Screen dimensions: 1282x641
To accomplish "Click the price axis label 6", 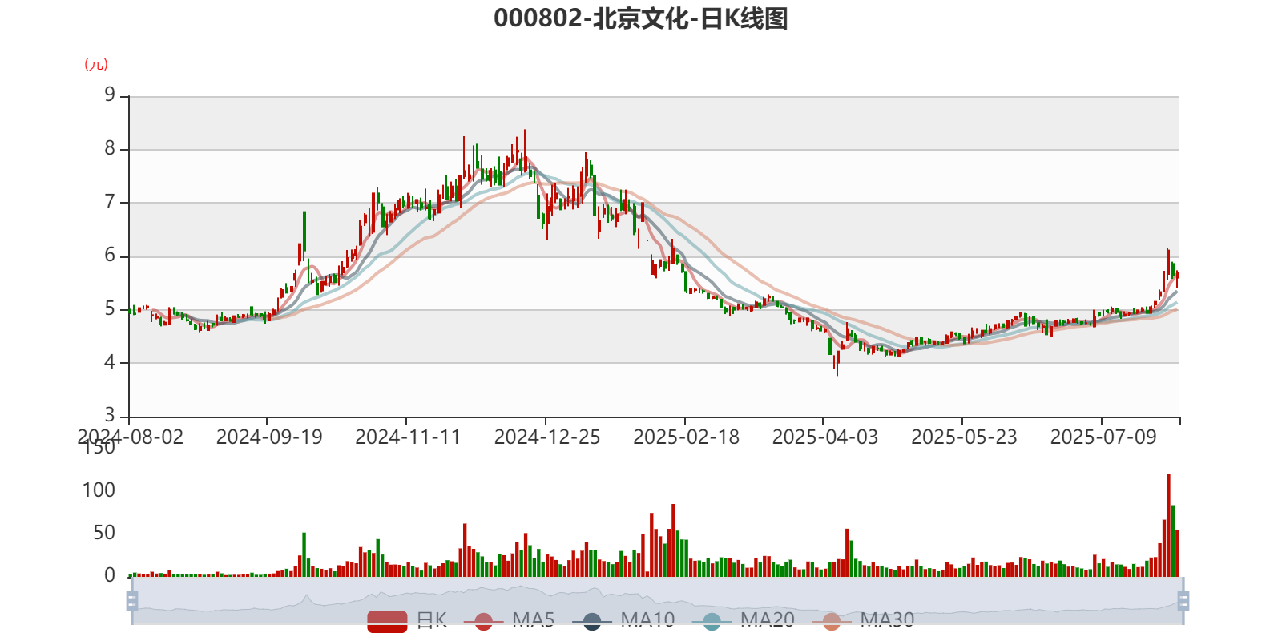I will pyautogui.click(x=110, y=256).
